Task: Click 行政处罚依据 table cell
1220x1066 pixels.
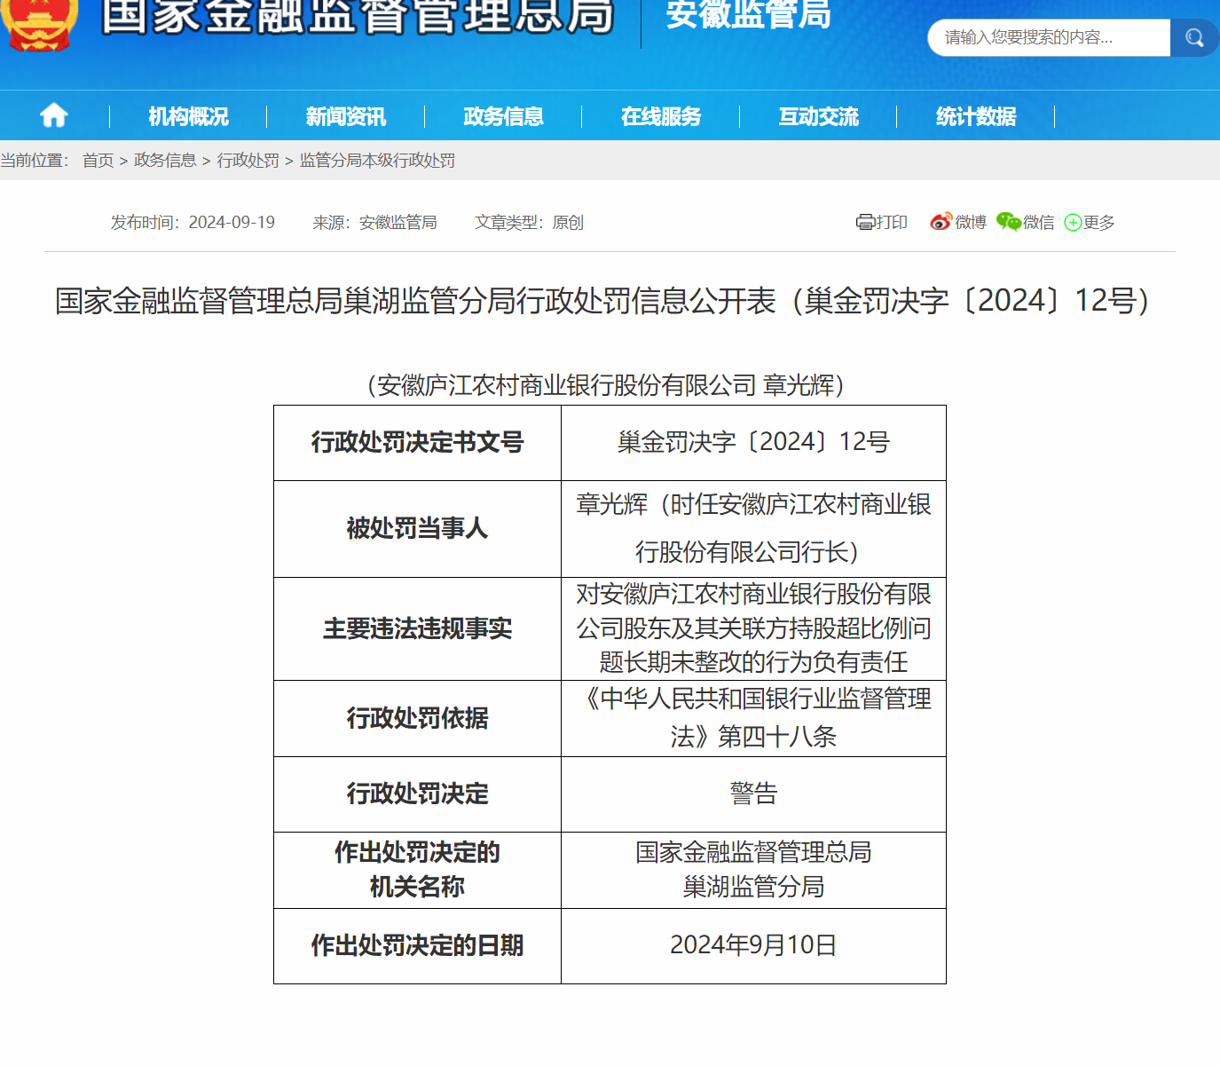Action: click(x=417, y=718)
